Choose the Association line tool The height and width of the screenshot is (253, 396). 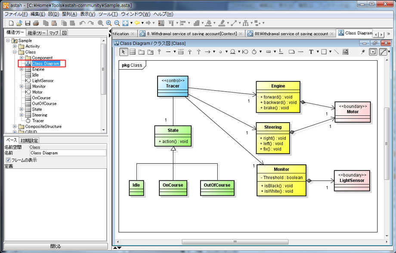(x=168, y=52)
